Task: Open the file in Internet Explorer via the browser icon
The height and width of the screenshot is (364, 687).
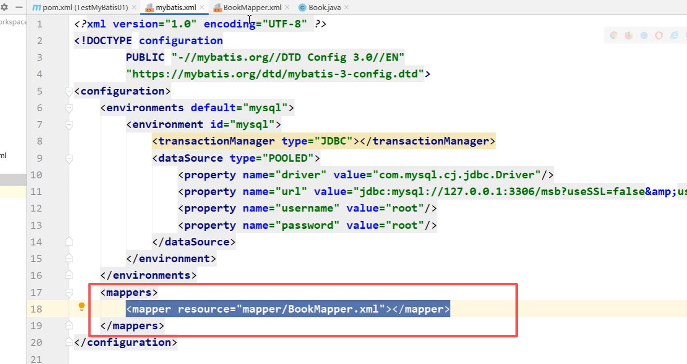Action: (x=675, y=35)
